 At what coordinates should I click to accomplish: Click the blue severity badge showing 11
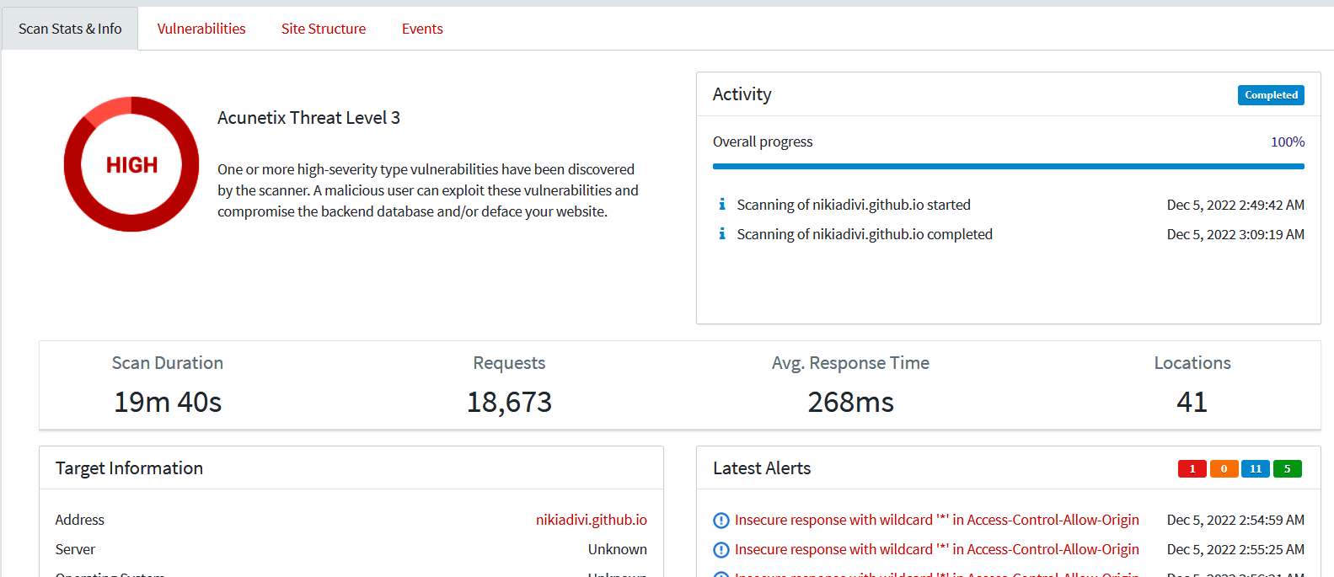(1256, 469)
